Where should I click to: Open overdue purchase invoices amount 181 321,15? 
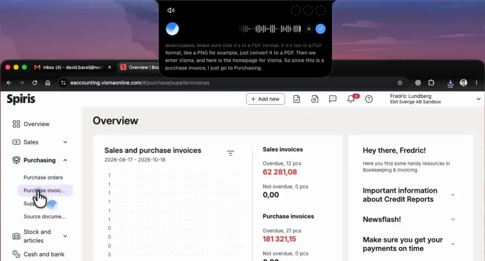[x=279, y=239]
